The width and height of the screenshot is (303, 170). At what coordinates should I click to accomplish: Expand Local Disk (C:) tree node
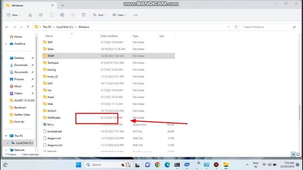(x=8, y=143)
